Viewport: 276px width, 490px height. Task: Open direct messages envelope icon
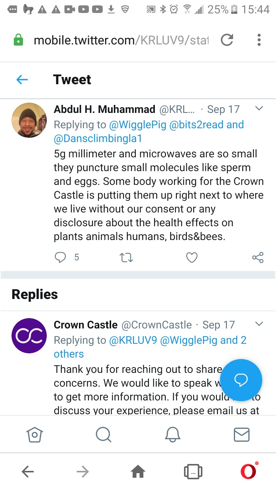[242, 434]
